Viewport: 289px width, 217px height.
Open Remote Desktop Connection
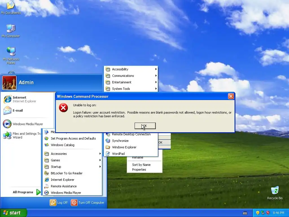(131, 134)
